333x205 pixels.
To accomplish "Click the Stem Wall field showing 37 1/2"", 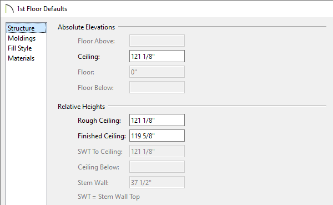I will point(157,182).
